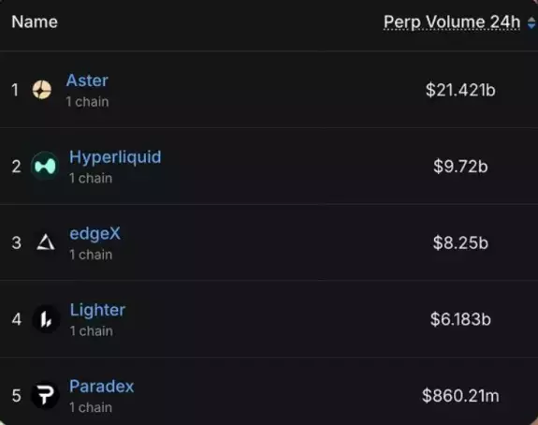Open the Hyperliquid protocol link

115,157
